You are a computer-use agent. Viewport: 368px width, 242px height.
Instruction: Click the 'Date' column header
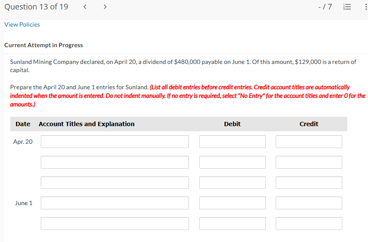(23, 124)
